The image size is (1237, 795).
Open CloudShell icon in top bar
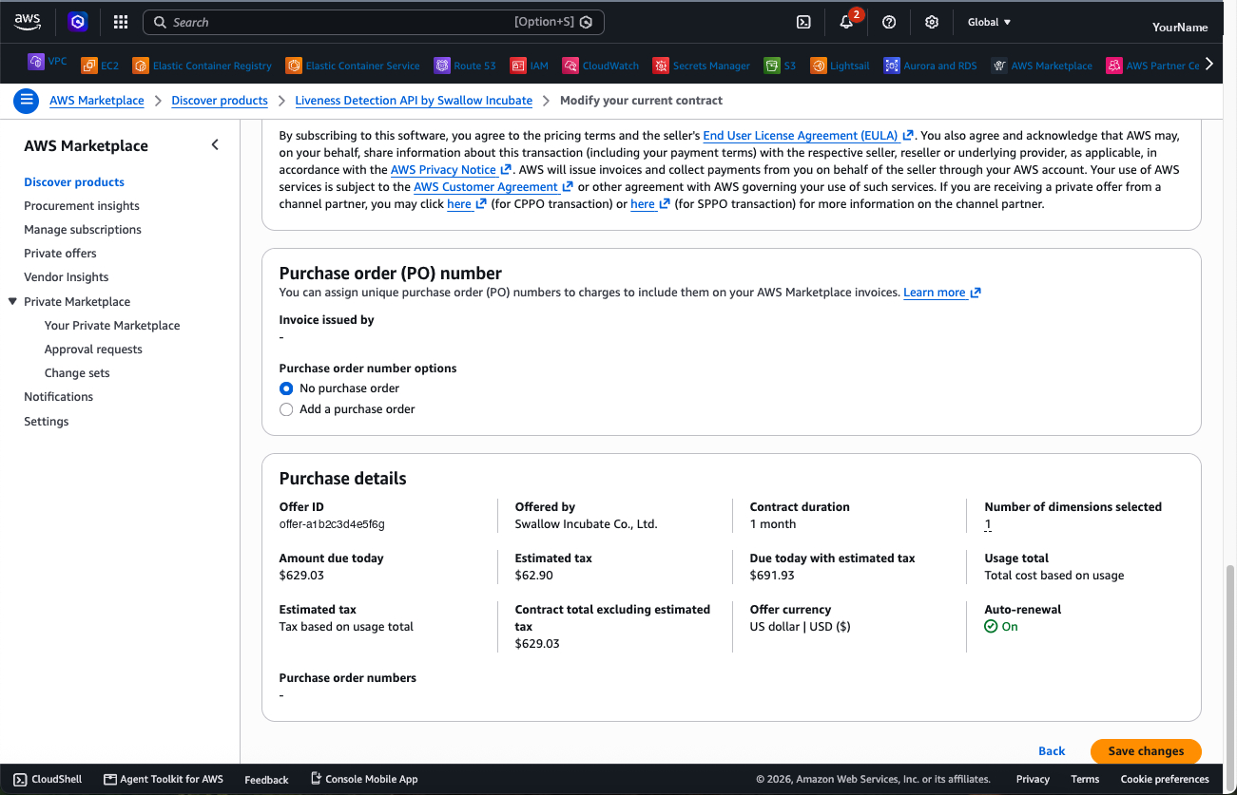[x=803, y=22]
